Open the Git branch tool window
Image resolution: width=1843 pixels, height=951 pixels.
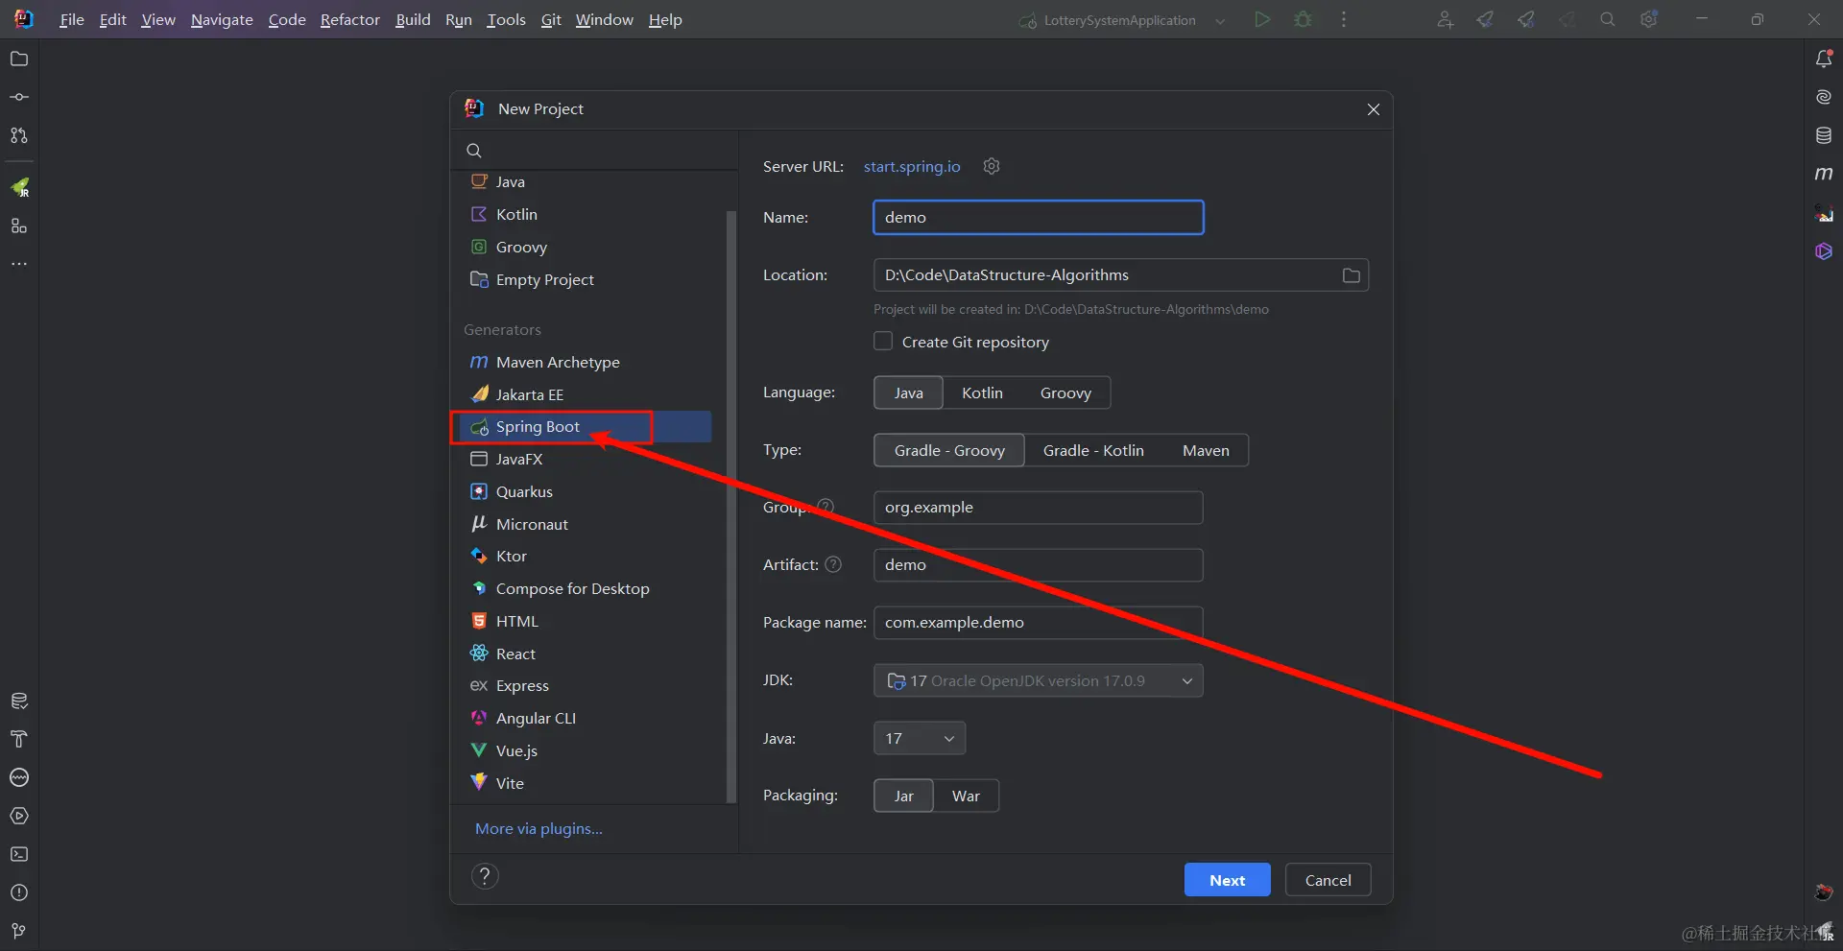pyautogui.click(x=18, y=931)
